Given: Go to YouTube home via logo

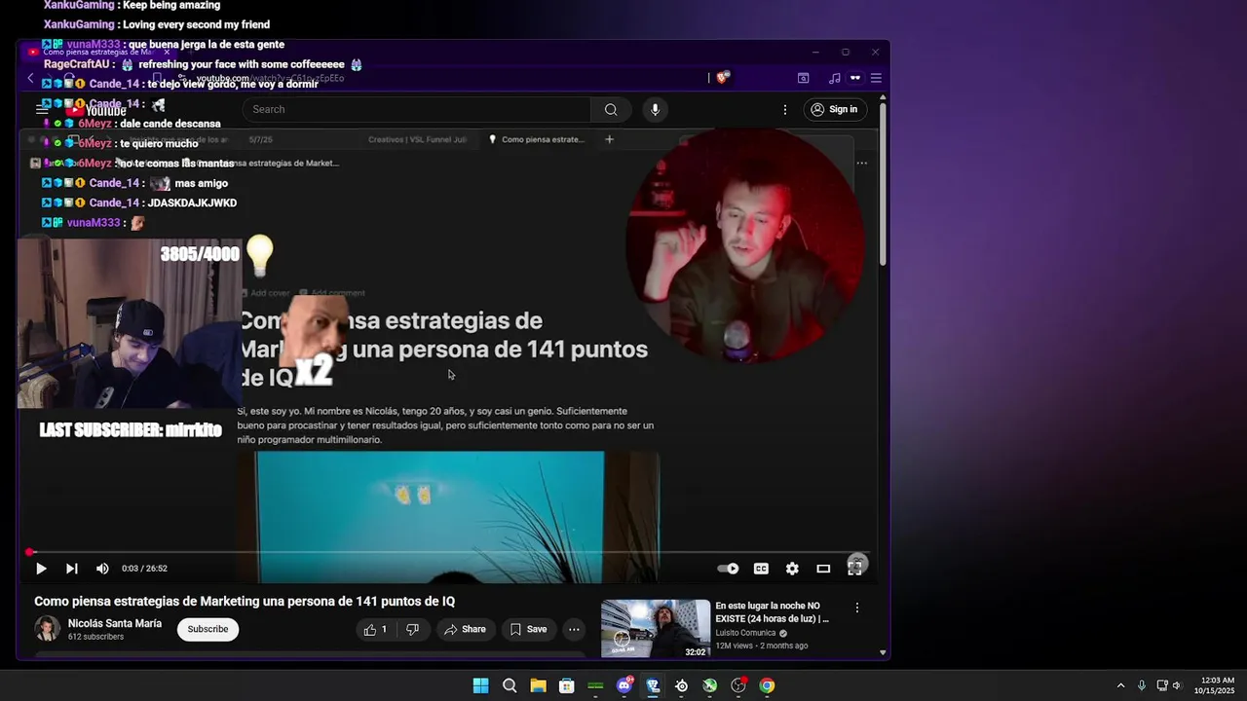Looking at the screenshot, I should (x=97, y=110).
